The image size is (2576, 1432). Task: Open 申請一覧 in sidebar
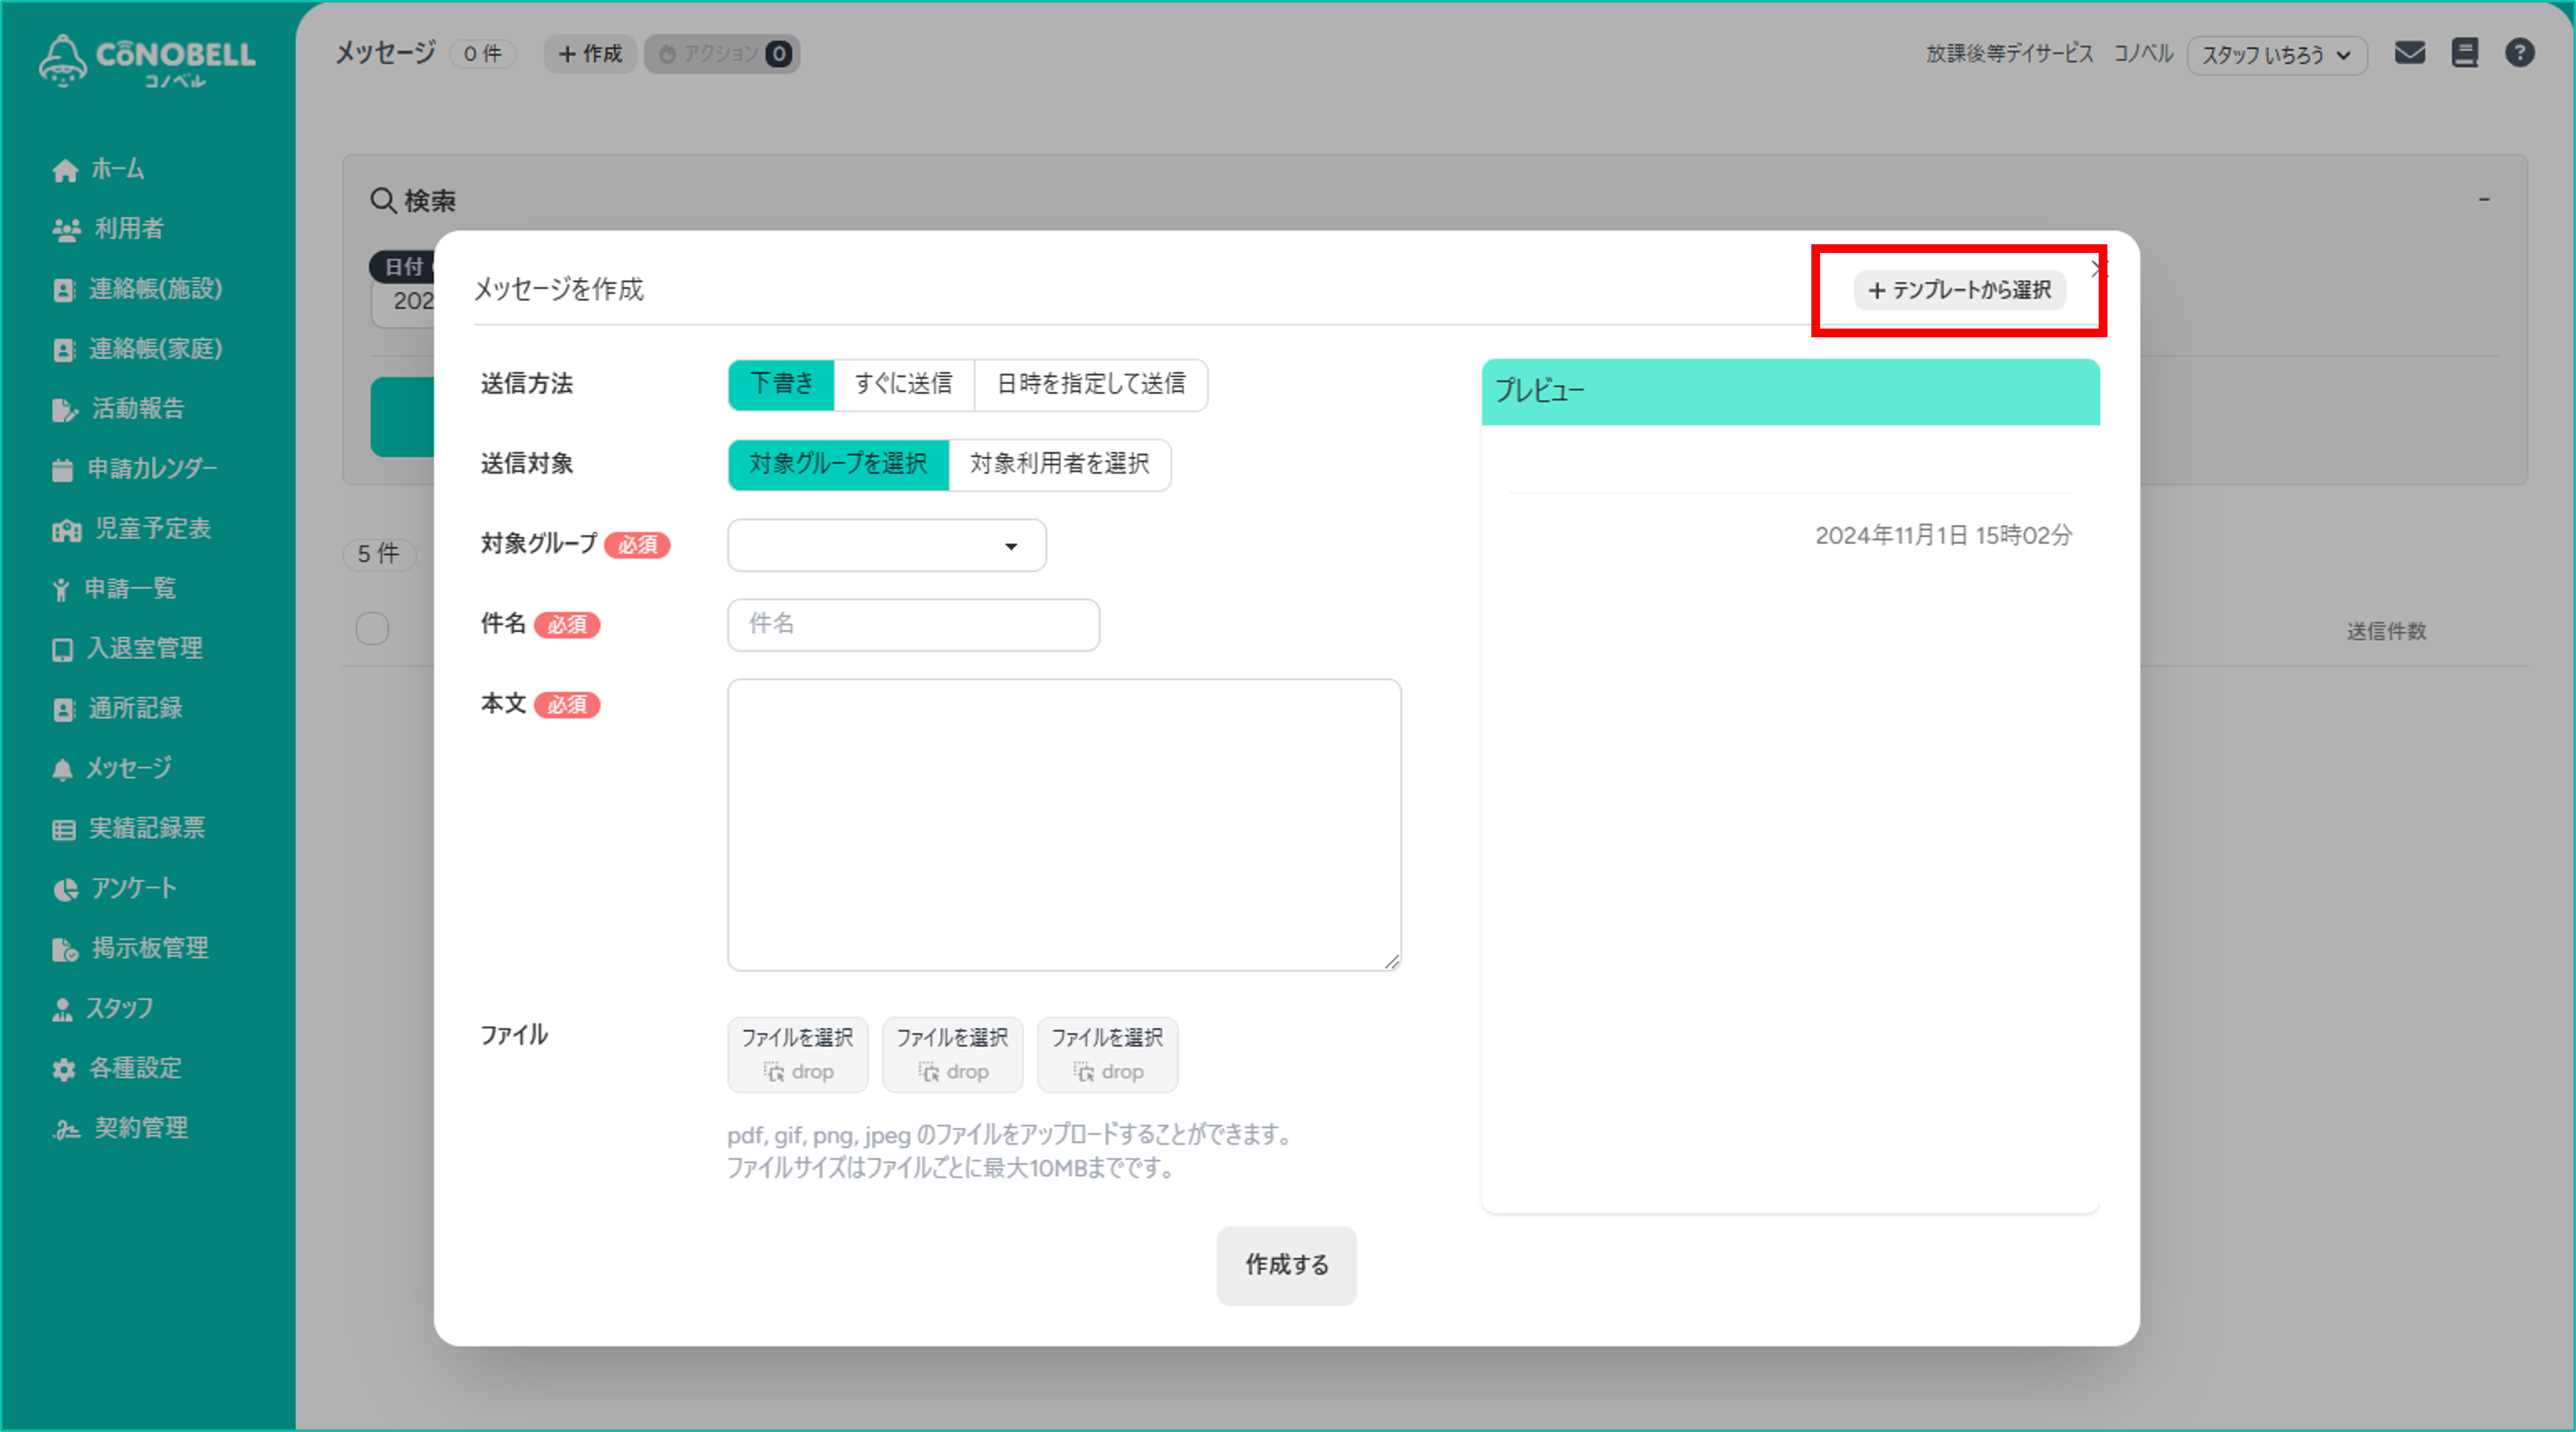(x=114, y=589)
